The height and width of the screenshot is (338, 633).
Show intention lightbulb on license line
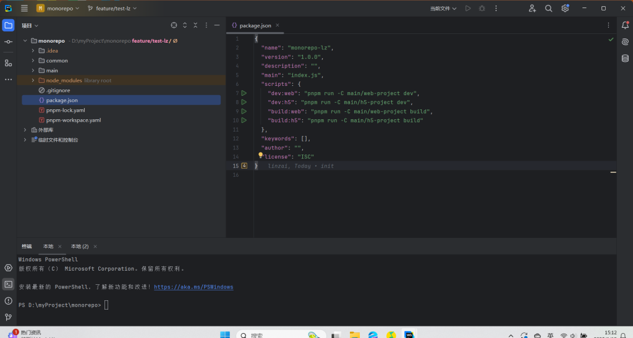[260, 154]
